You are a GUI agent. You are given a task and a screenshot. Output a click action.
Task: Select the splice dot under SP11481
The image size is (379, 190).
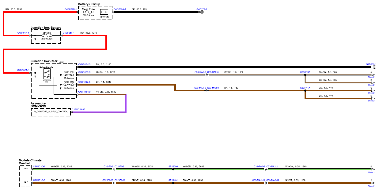(x=173, y=183)
